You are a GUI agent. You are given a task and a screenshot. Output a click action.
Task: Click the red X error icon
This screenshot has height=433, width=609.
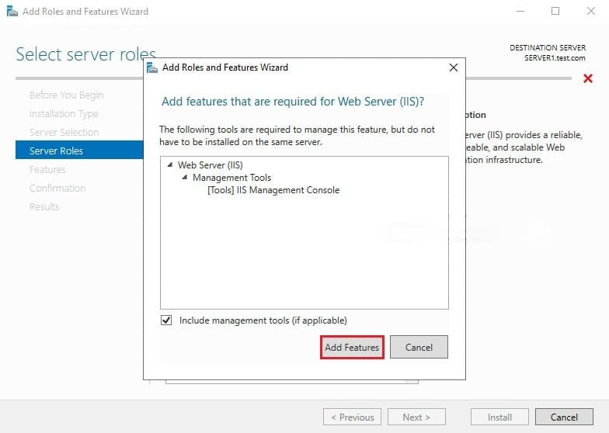pos(588,78)
